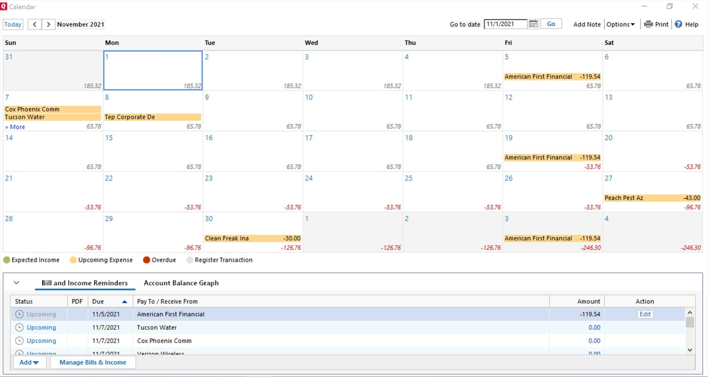Click the Upcoming Expense legend color dot
This screenshot has width=708, height=377.
(x=73, y=260)
